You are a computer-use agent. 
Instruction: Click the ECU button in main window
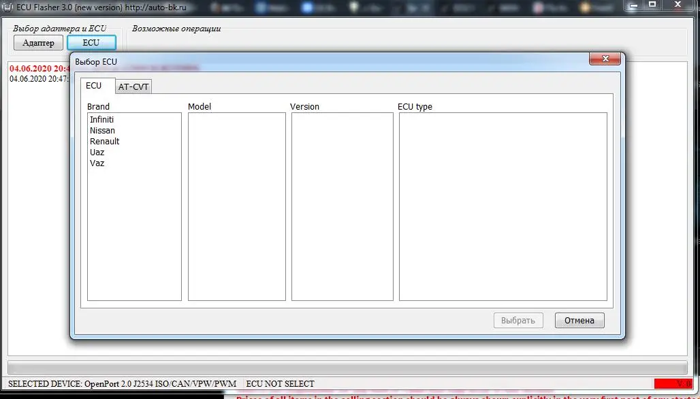[91, 43]
